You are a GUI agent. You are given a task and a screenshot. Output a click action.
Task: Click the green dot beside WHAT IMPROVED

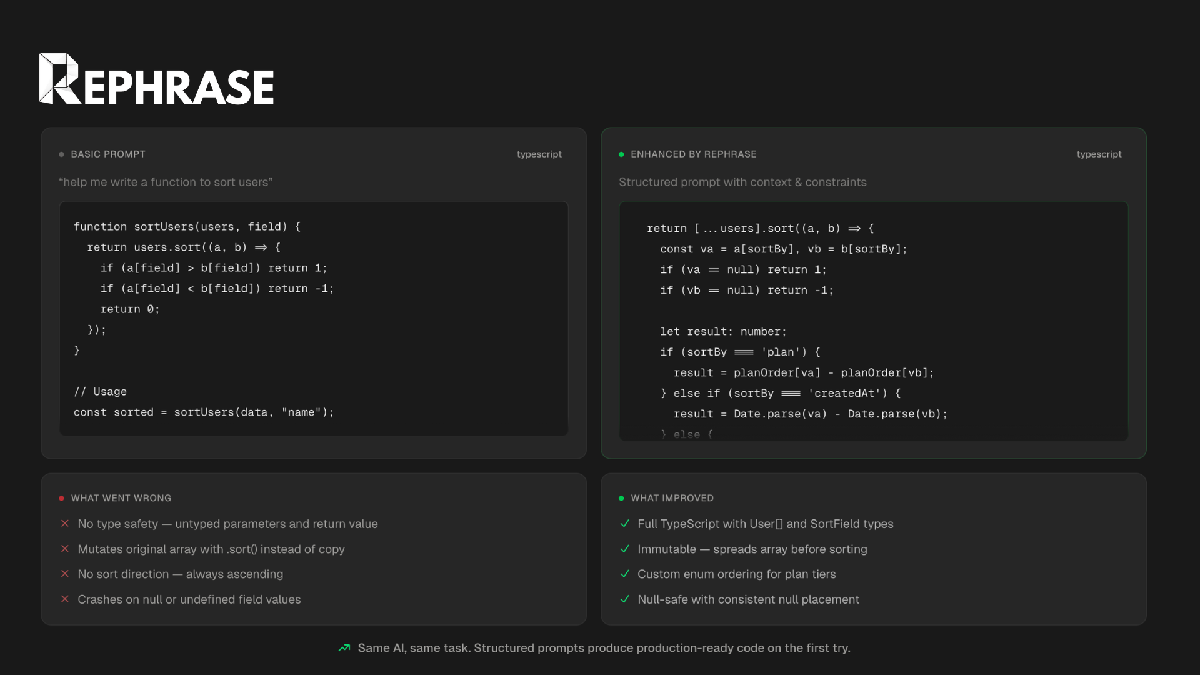click(621, 498)
